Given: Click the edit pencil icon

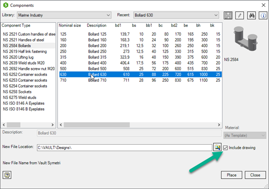Looking at the screenshot, I should pyautogui.click(x=240, y=16).
